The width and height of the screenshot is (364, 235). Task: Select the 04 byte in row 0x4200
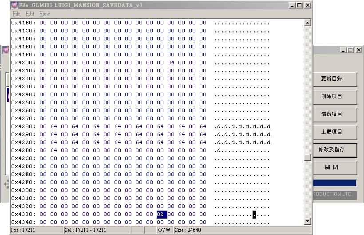171,63
